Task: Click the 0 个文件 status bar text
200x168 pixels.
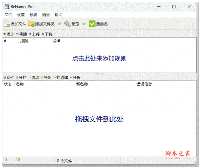Action: tap(64, 161)
